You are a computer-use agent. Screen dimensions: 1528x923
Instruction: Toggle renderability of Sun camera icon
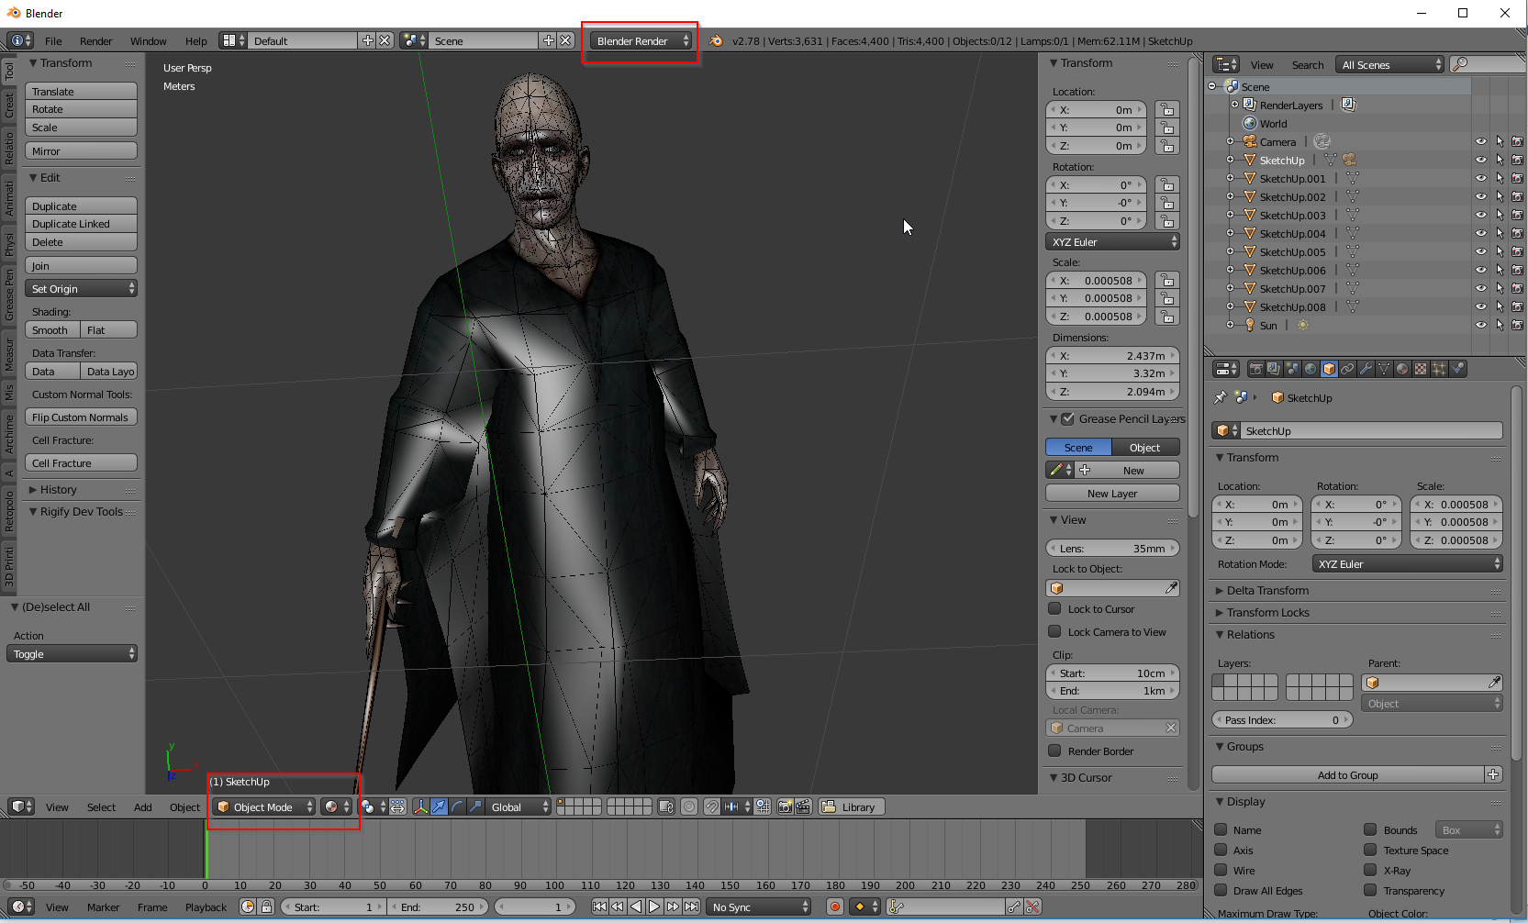[x=1517, y=325]
